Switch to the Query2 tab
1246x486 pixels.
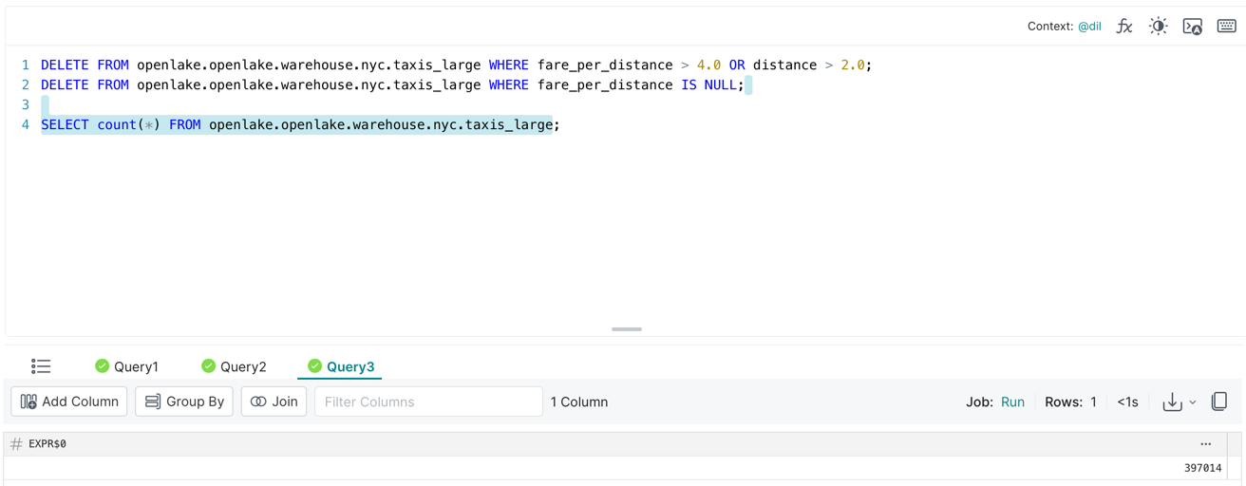pyautogui.click(x=234, y=366)
